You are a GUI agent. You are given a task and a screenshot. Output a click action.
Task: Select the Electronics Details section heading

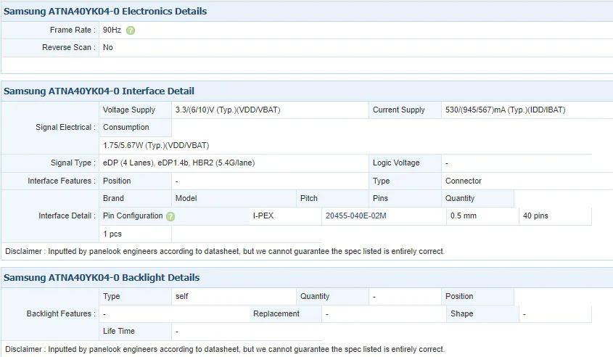tap(105, 12)
